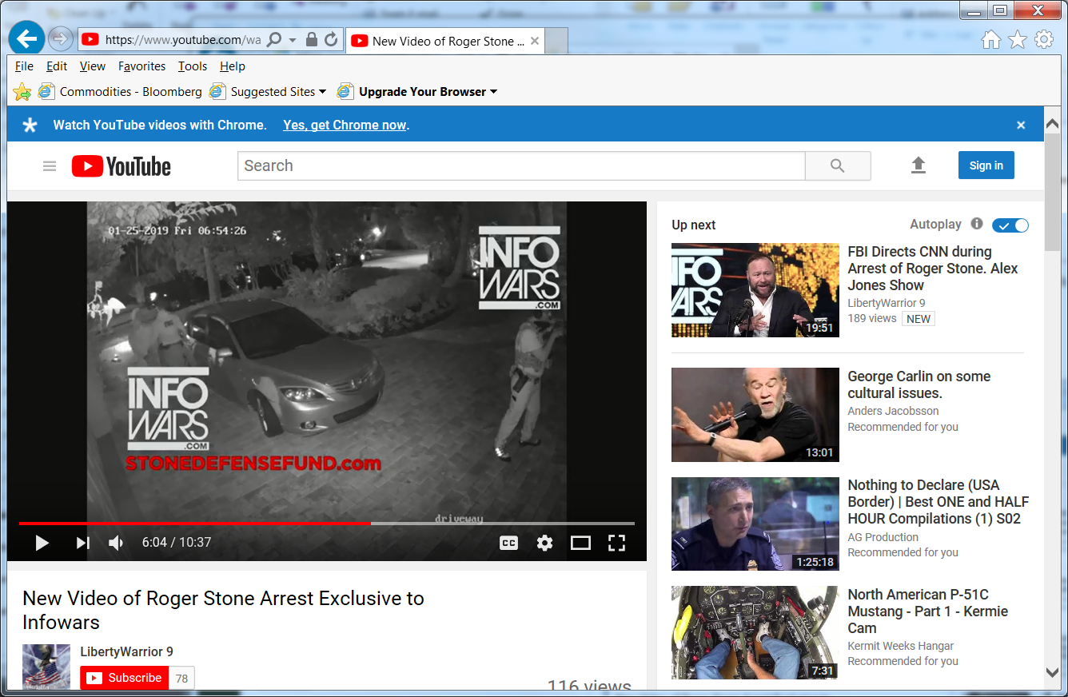The image size is (1068, 697).
Task: Open the Help menu
Action: (233, 66)
